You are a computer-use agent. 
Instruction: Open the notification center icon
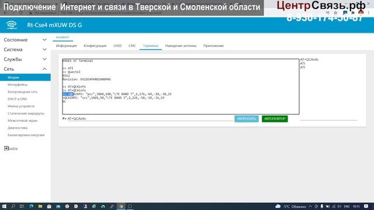[366, 206]
